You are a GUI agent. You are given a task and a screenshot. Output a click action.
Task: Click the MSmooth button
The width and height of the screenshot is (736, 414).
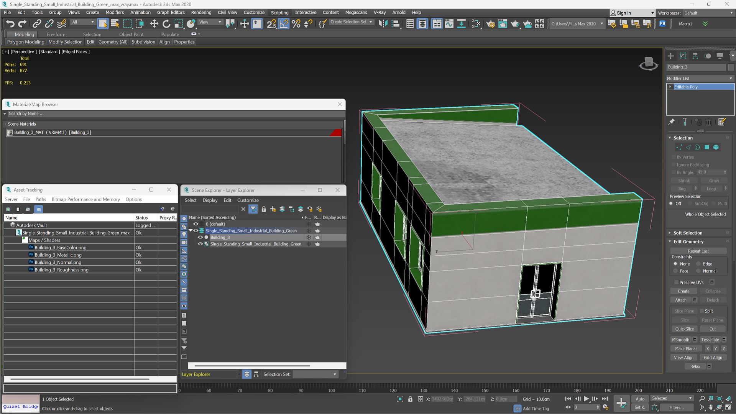click(x=680, y=340)
